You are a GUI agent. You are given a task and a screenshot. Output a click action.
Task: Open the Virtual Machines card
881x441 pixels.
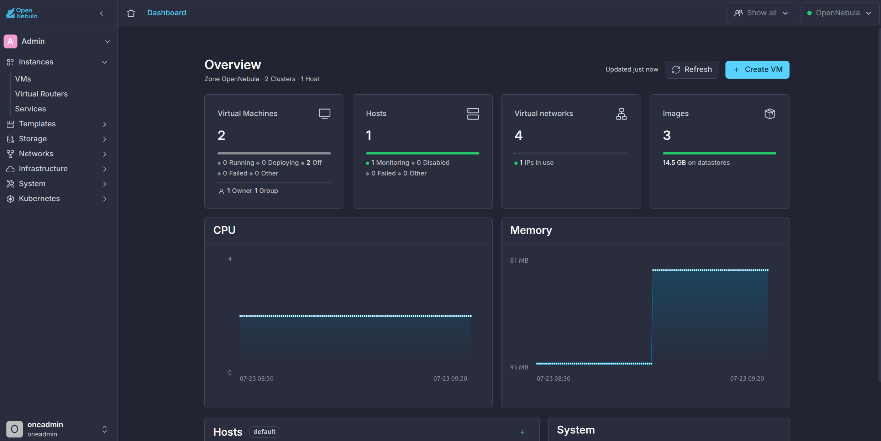point(274,151)
